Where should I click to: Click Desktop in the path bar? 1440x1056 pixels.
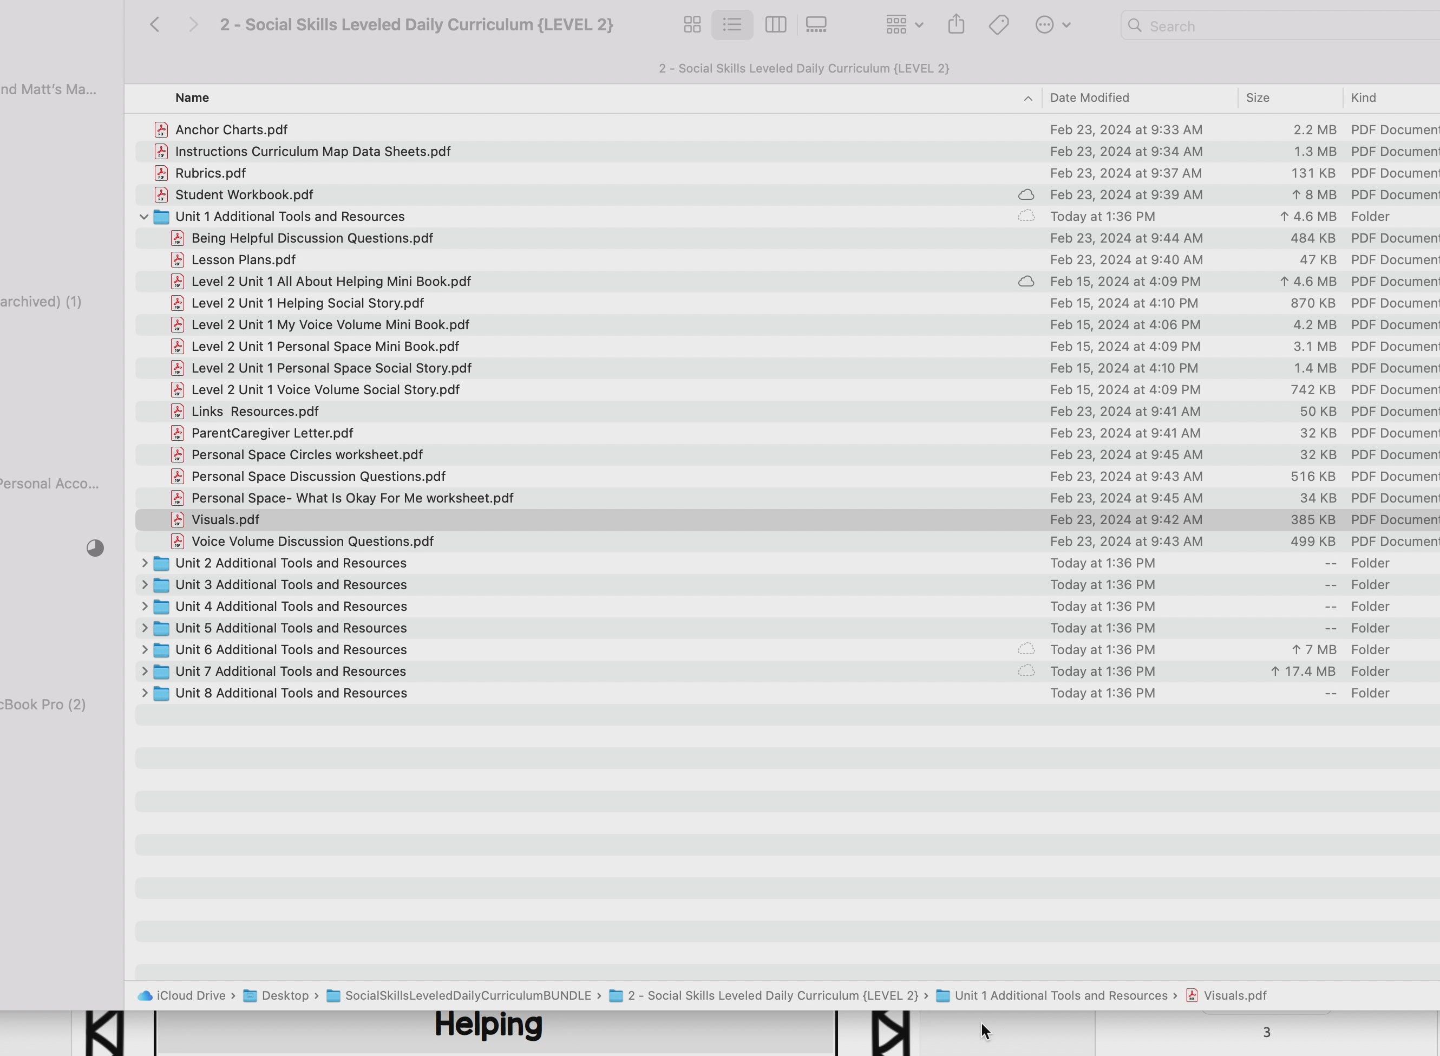[284, 995]
